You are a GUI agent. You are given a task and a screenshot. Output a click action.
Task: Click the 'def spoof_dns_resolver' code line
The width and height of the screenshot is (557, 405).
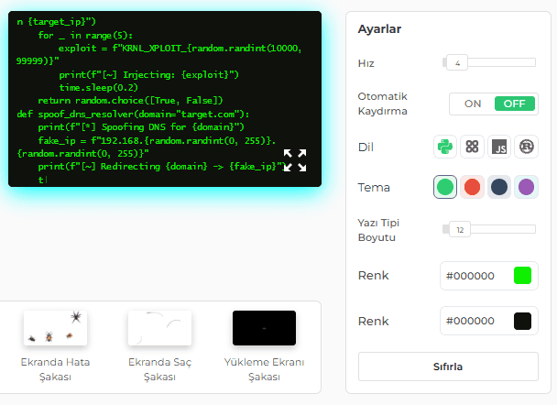pos(133,114)
